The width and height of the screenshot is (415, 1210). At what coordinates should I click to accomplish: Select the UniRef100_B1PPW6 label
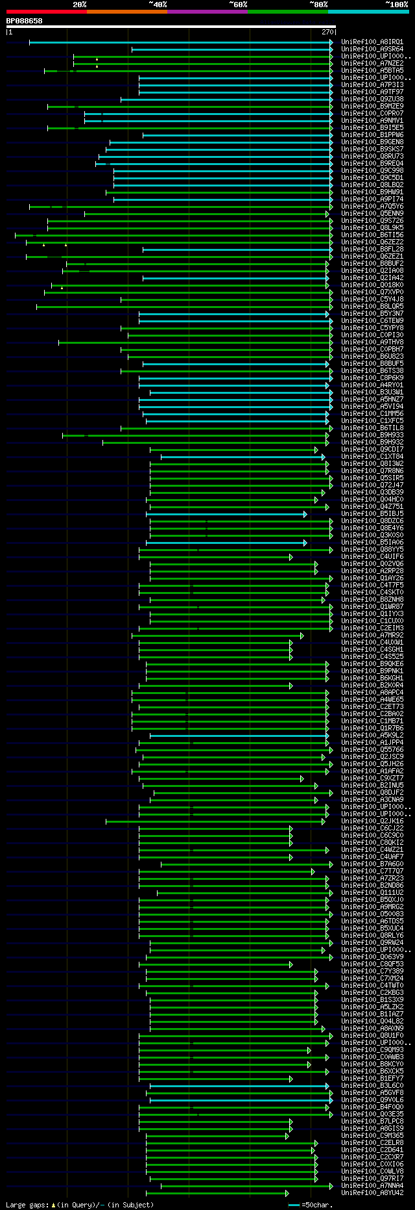372,135
